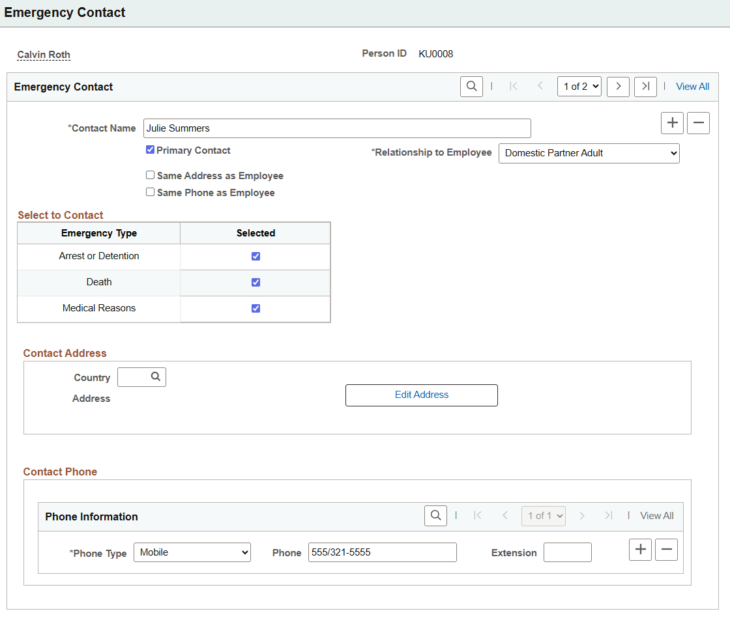
Task: Toggle Arrest or Detention selected checkbox
Action: tap(255, 257)
